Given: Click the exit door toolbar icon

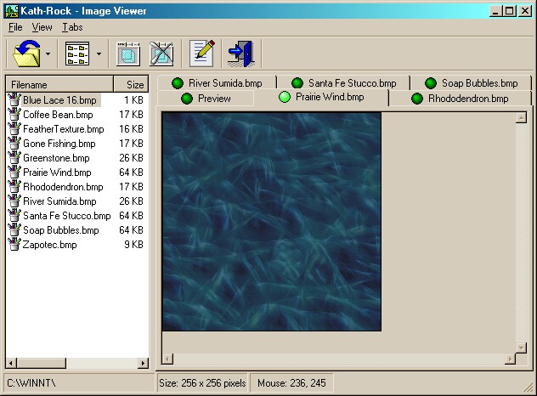Looking at the screenshot, I should coord(241,54).
